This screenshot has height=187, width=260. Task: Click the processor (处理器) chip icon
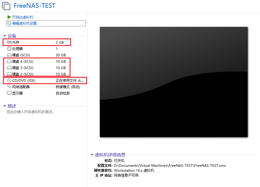(9, 49)
